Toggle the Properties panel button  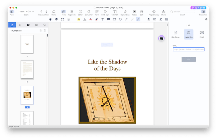point(203,11)
